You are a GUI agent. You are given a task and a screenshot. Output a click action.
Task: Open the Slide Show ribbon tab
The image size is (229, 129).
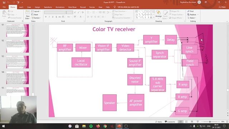[72, 7]
